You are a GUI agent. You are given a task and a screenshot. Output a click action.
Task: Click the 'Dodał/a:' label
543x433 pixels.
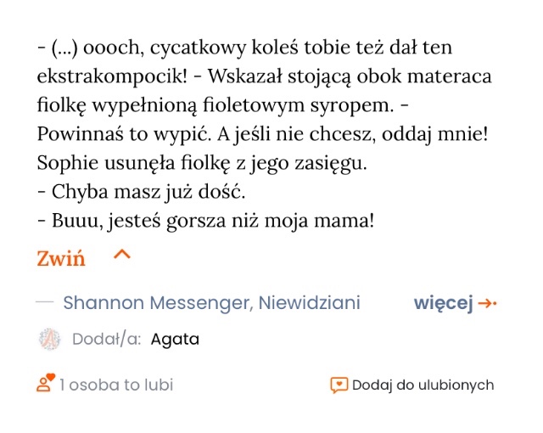tap(107, 340)
